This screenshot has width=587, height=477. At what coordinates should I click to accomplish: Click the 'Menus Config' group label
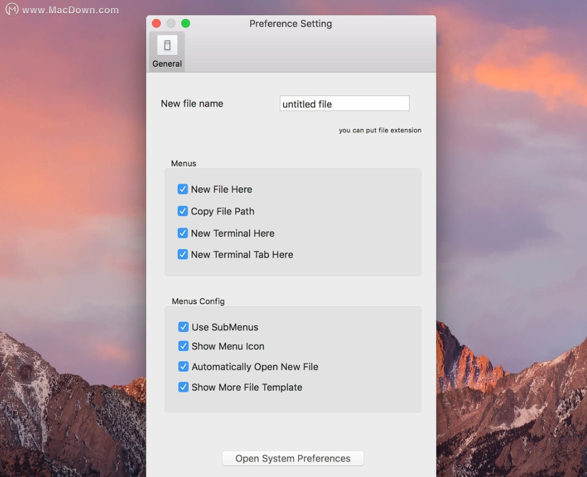coord(198,301)
